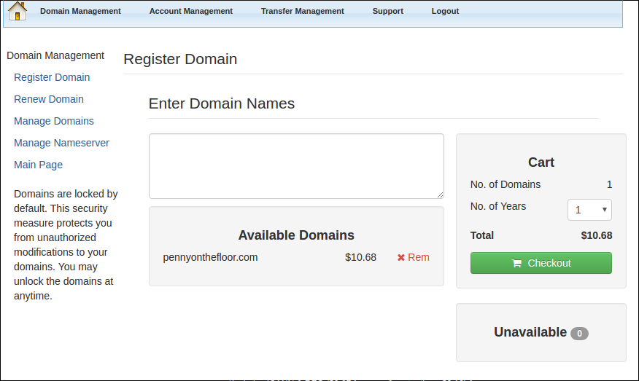Select the pennyonthefloor.com domain text
The height and width of the screenshot is (381, 639).
coord(210,258)
